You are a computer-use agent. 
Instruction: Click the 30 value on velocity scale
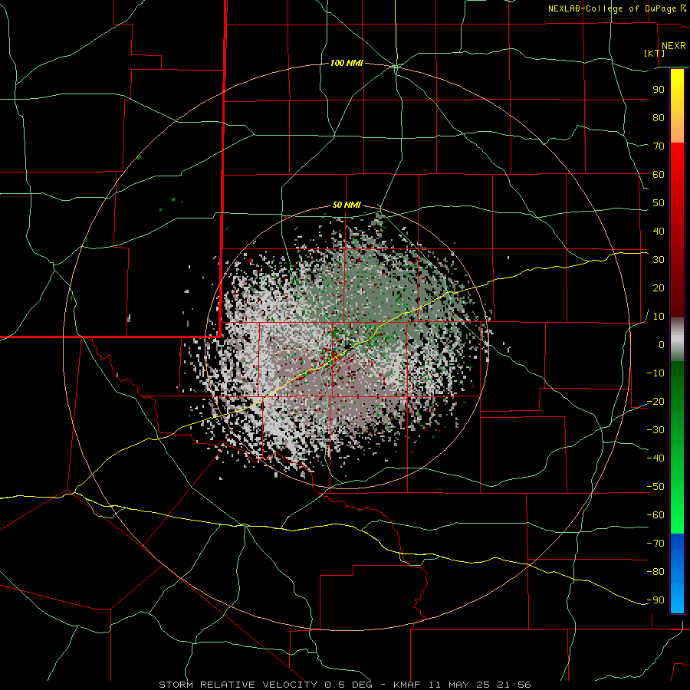click(x=659, y=260)
